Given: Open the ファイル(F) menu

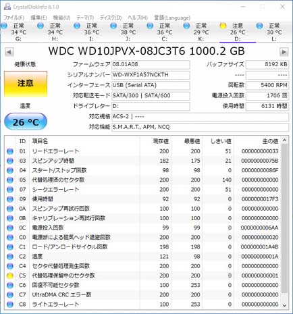Looking at the screenshot, I should [14, 18].
